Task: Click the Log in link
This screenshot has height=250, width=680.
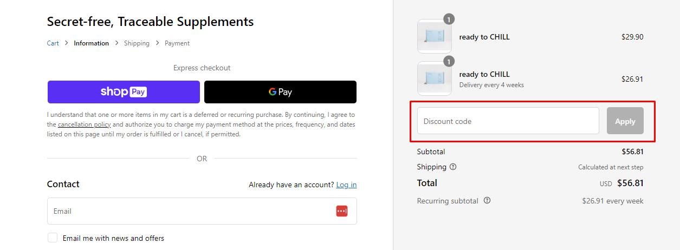Action: pyautogui.click(x=346, y=185)
